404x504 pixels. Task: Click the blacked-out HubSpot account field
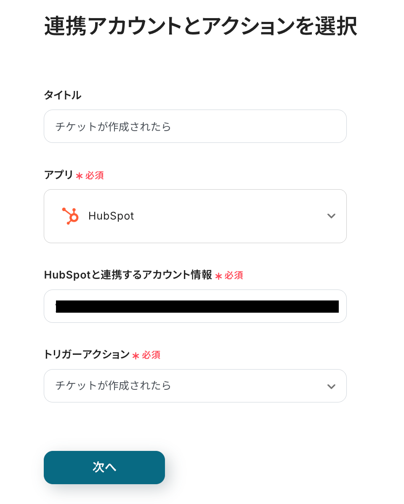(x=195, y=306)
